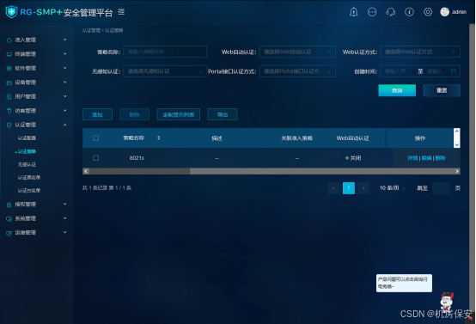Open the 无感知认证 dropdown
The width and height of the screenshot is (476, 324).
165,71
